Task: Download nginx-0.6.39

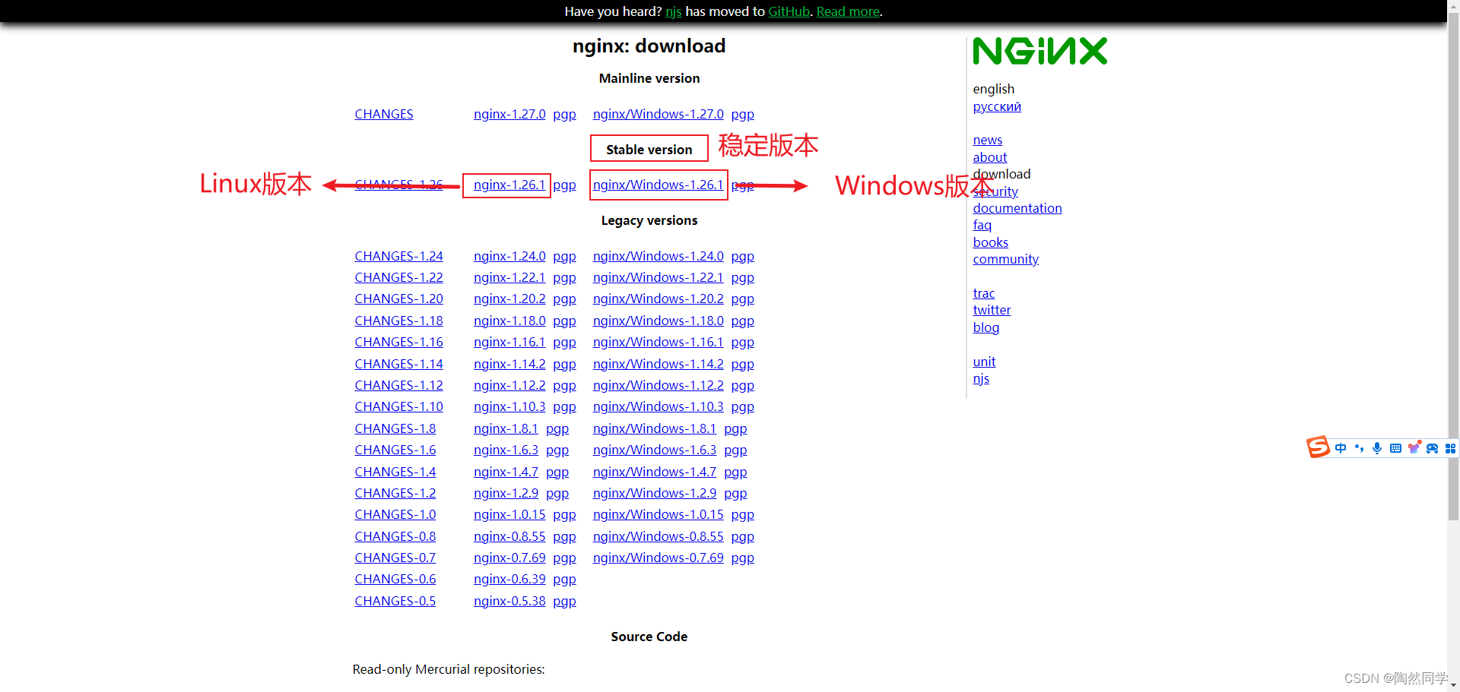Action: coord(509,579)
